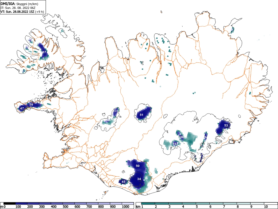This screenshot has width=278, height=209.
Task: Select the legend swatch between km 9 and 10
Action: 257,203
